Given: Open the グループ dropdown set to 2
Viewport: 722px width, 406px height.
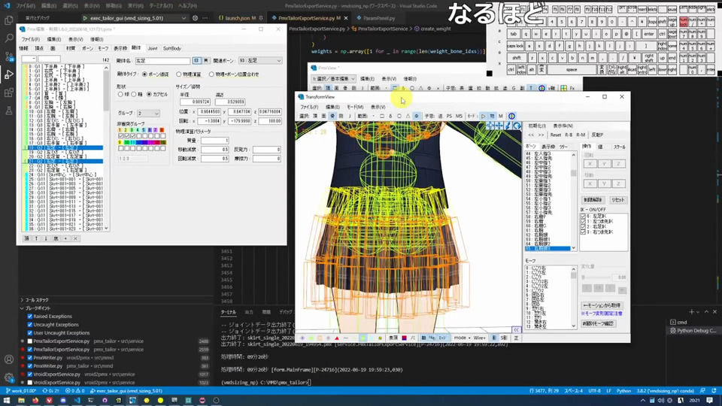Looking at the screenshot, I should (148, 113).
